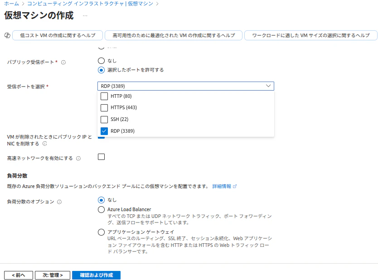The height and width of the screenshot is (280, 378).
Task: Select なし for 負荷分散のオプション
Action: (101, 200)
